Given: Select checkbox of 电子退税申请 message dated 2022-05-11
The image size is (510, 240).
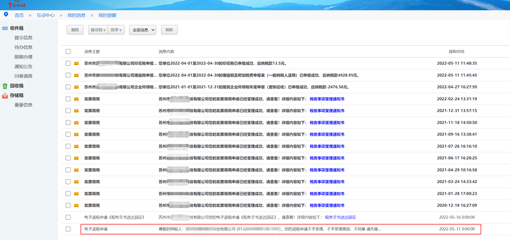Looking at the screenshot, I should (x=68, y=229).
